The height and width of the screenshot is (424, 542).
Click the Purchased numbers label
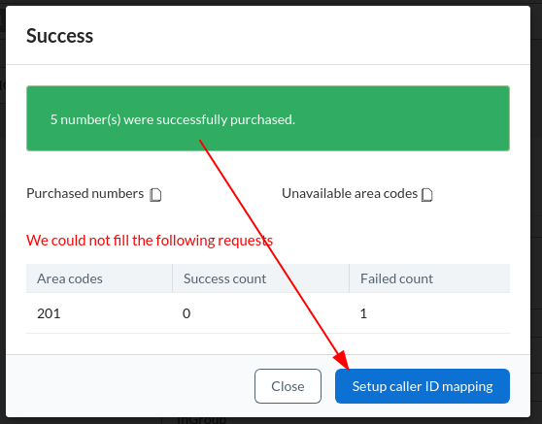pyautogui.click(x=85, y=193)
